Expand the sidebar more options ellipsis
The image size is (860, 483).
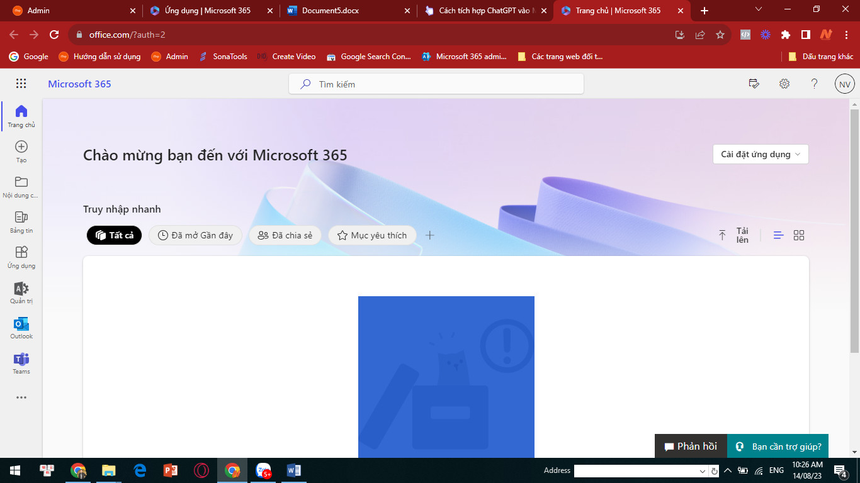(21, 397)
